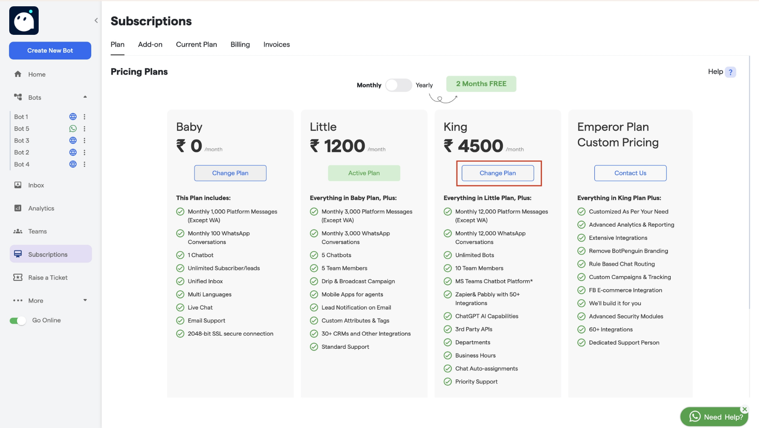The height and width of the screenshot is (428, 759).
Task: Open the Analytics panel
Action: [x=40, y=208]
